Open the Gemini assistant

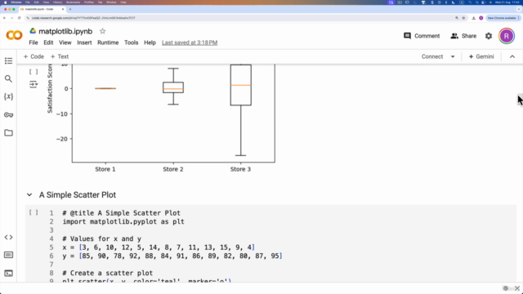click(x=481, y=56)
